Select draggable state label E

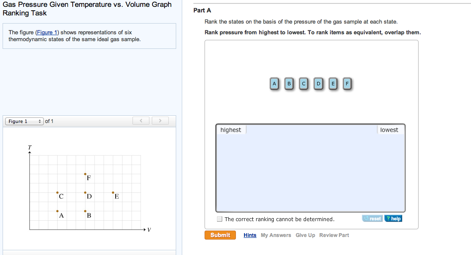pyautogui.click(x=333, y=84)
